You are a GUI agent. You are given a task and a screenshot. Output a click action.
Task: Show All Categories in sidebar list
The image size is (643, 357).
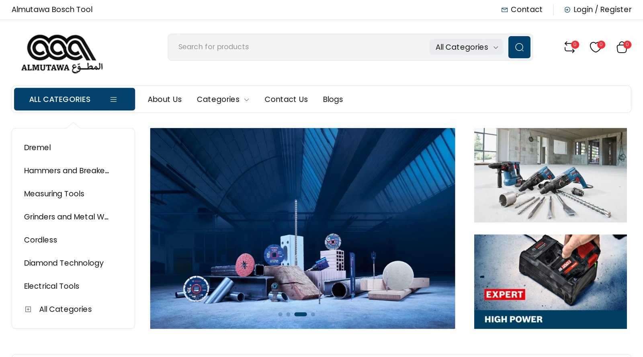[65, 309]
